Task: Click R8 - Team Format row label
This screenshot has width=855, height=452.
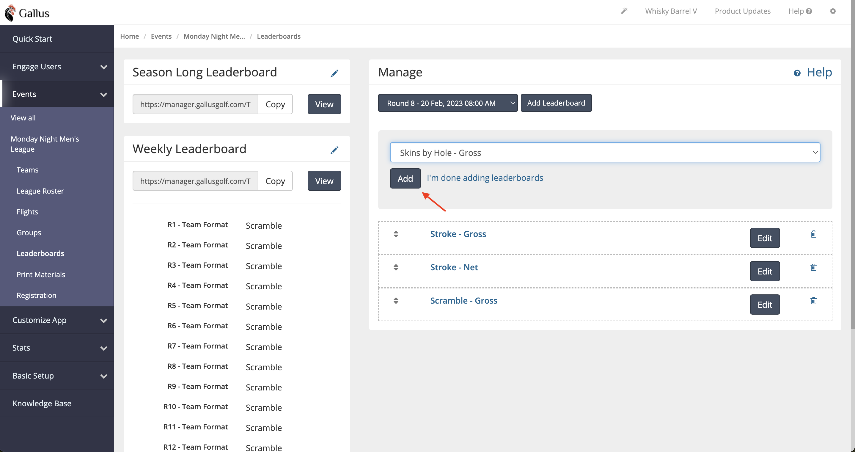Action: tap(197, 366)
